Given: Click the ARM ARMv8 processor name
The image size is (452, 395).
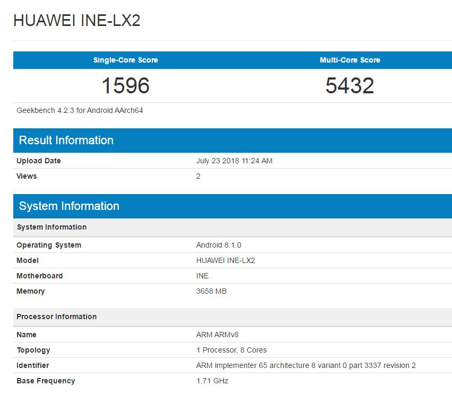Looking at the screenshot, I should (x=217, y=335).
